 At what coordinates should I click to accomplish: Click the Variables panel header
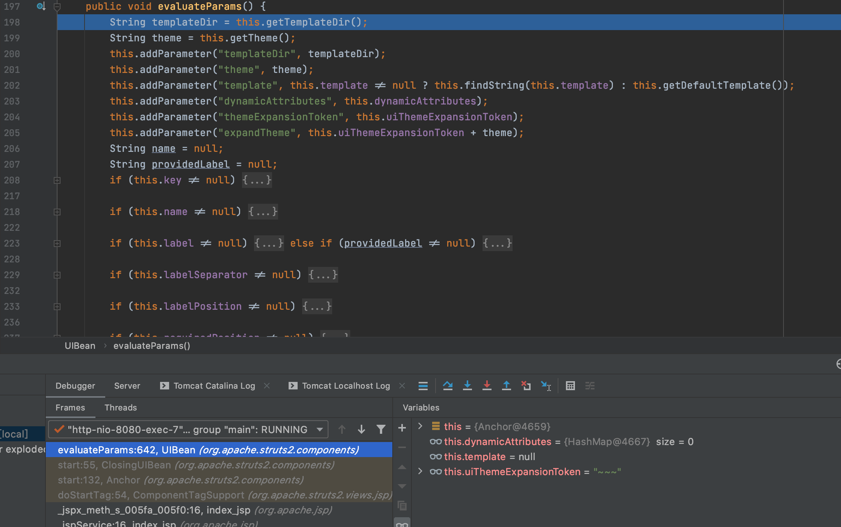(x=421, y=407)
